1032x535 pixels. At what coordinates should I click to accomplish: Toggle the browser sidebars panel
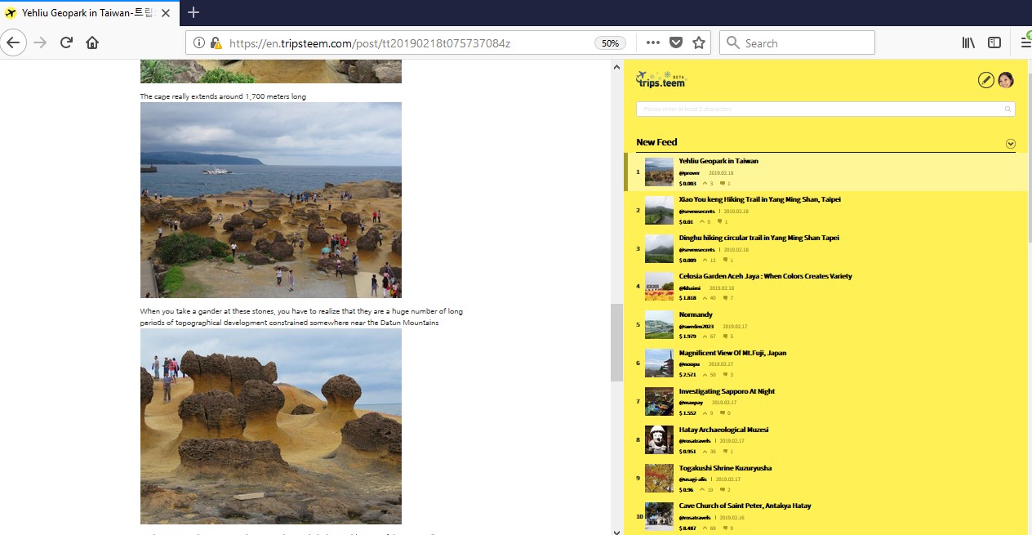click(994, 42)
